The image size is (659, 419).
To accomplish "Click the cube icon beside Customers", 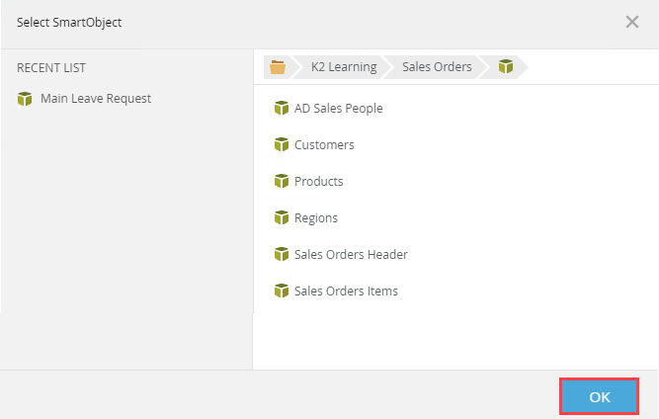I will click(282, 145).
